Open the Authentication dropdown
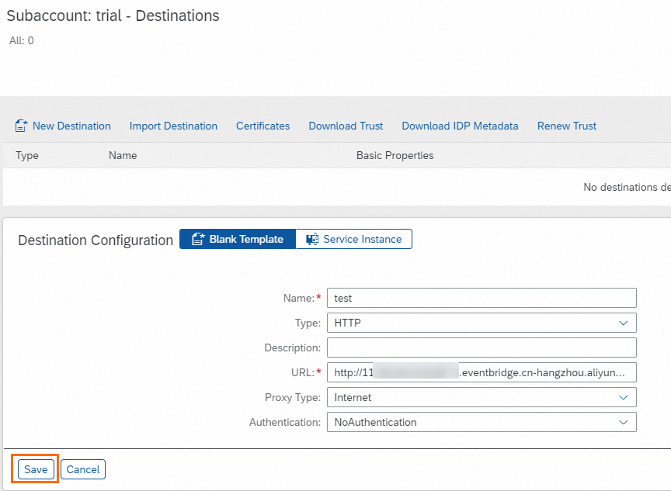671x491 pixels. pyautogui.click(x=624, y=422)
